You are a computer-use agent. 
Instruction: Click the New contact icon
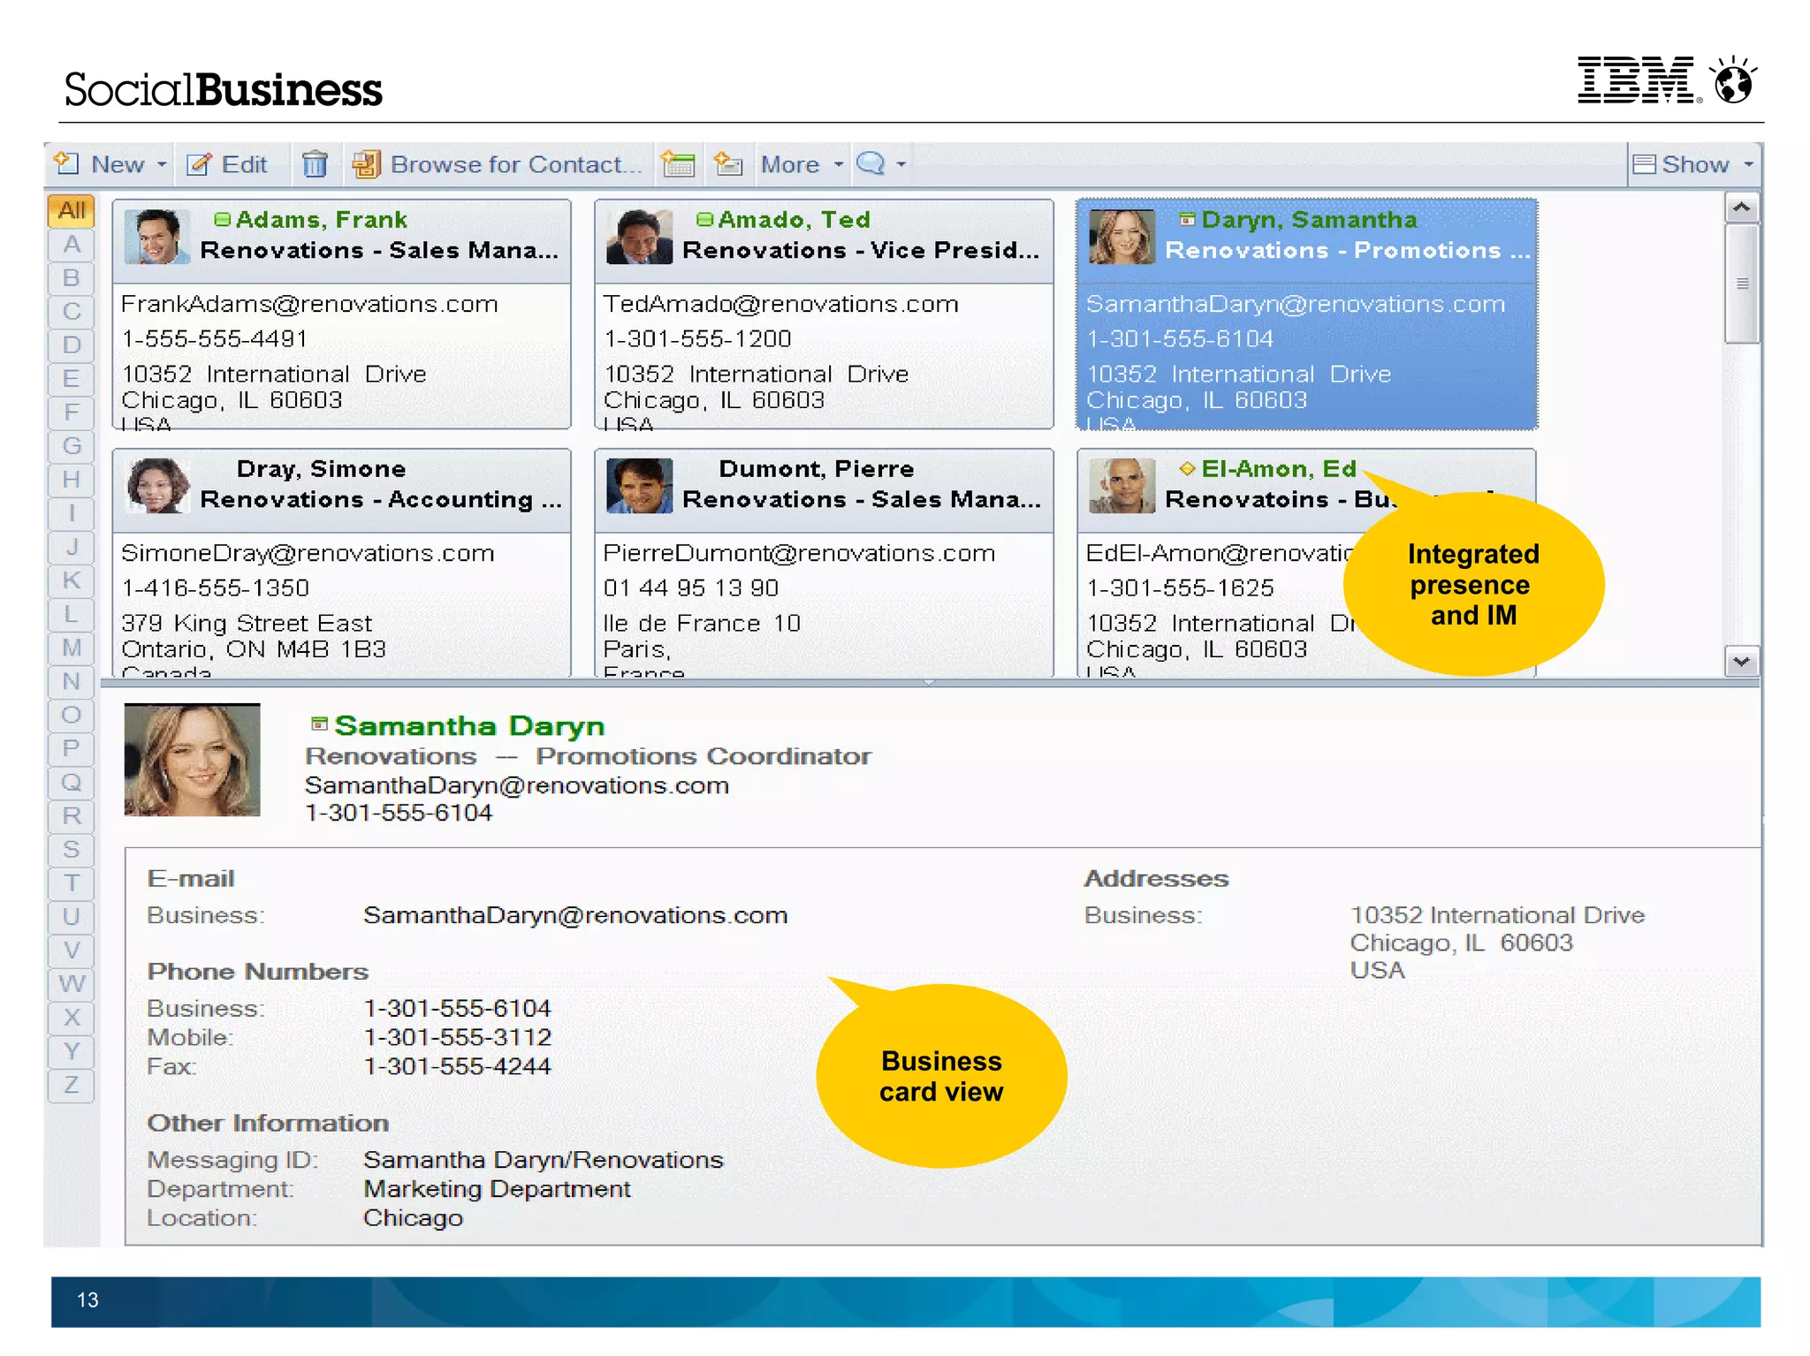pos(67,163)
